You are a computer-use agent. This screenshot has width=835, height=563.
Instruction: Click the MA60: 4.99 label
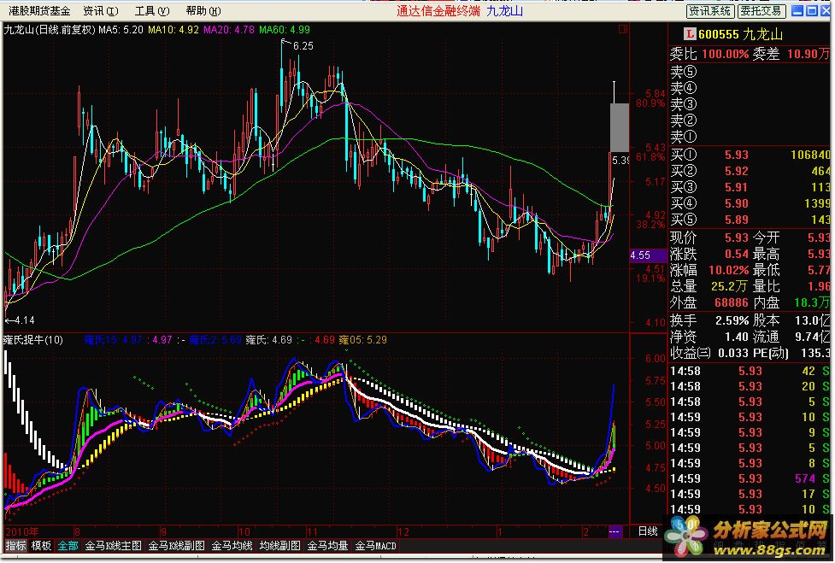285,30
